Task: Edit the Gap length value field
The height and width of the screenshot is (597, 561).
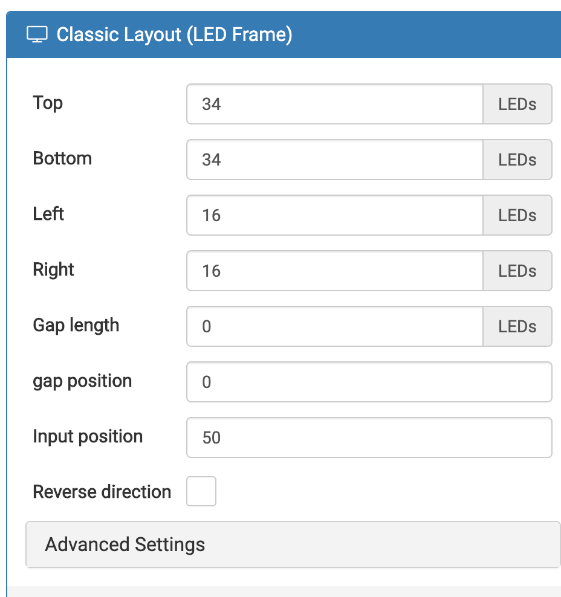Action: (335, 326)
